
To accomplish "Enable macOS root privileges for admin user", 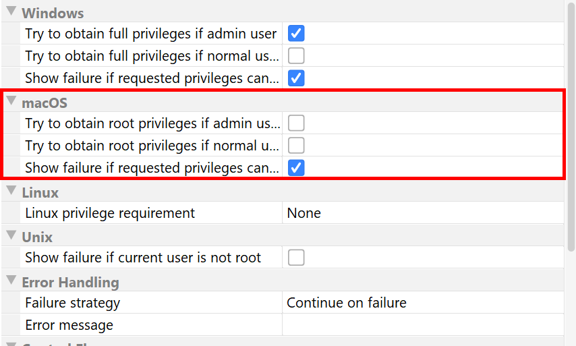I will pyautogui.click(x=296, y=123).
